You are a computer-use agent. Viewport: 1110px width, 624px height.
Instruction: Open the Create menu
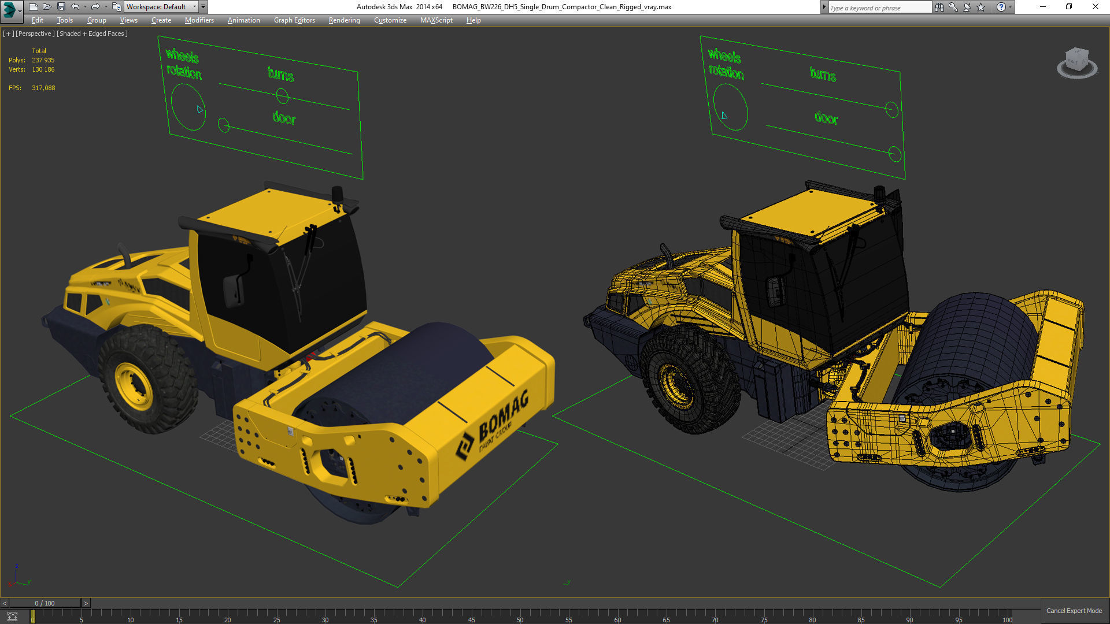(x=161, y=20)
